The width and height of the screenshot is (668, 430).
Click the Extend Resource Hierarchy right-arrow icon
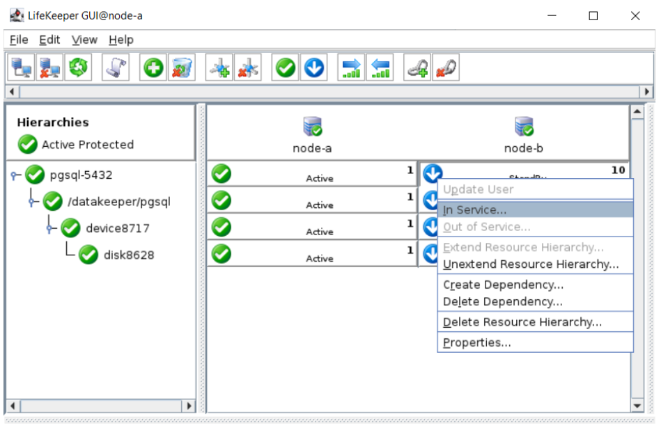pos(351,67)
